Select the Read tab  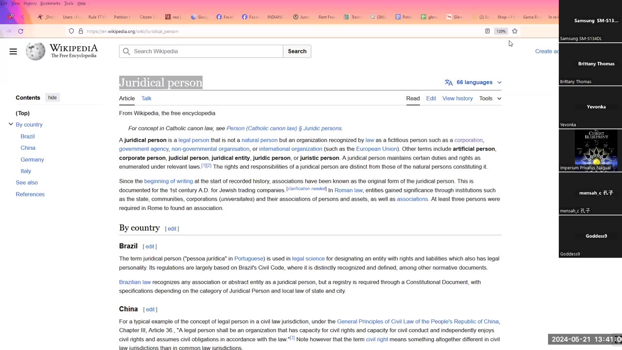click(x=413, y=98)
